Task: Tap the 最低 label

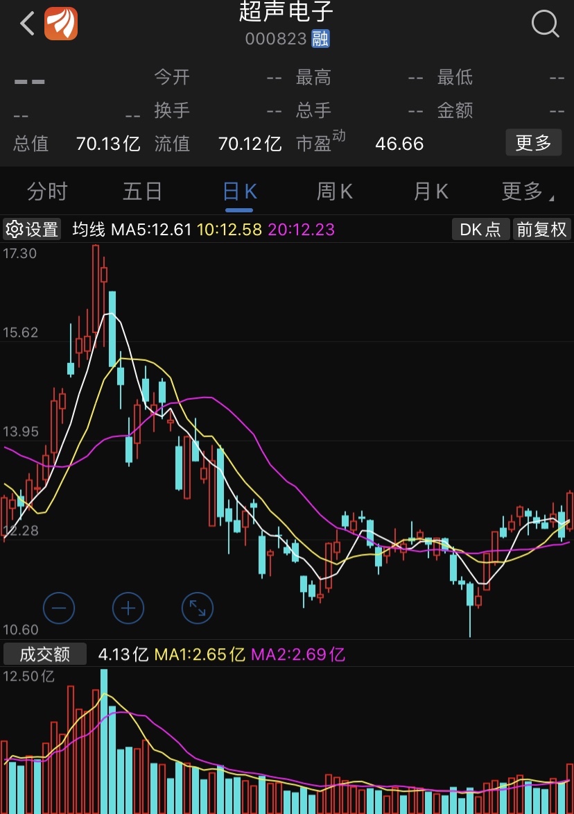Action: click(455, 77)
